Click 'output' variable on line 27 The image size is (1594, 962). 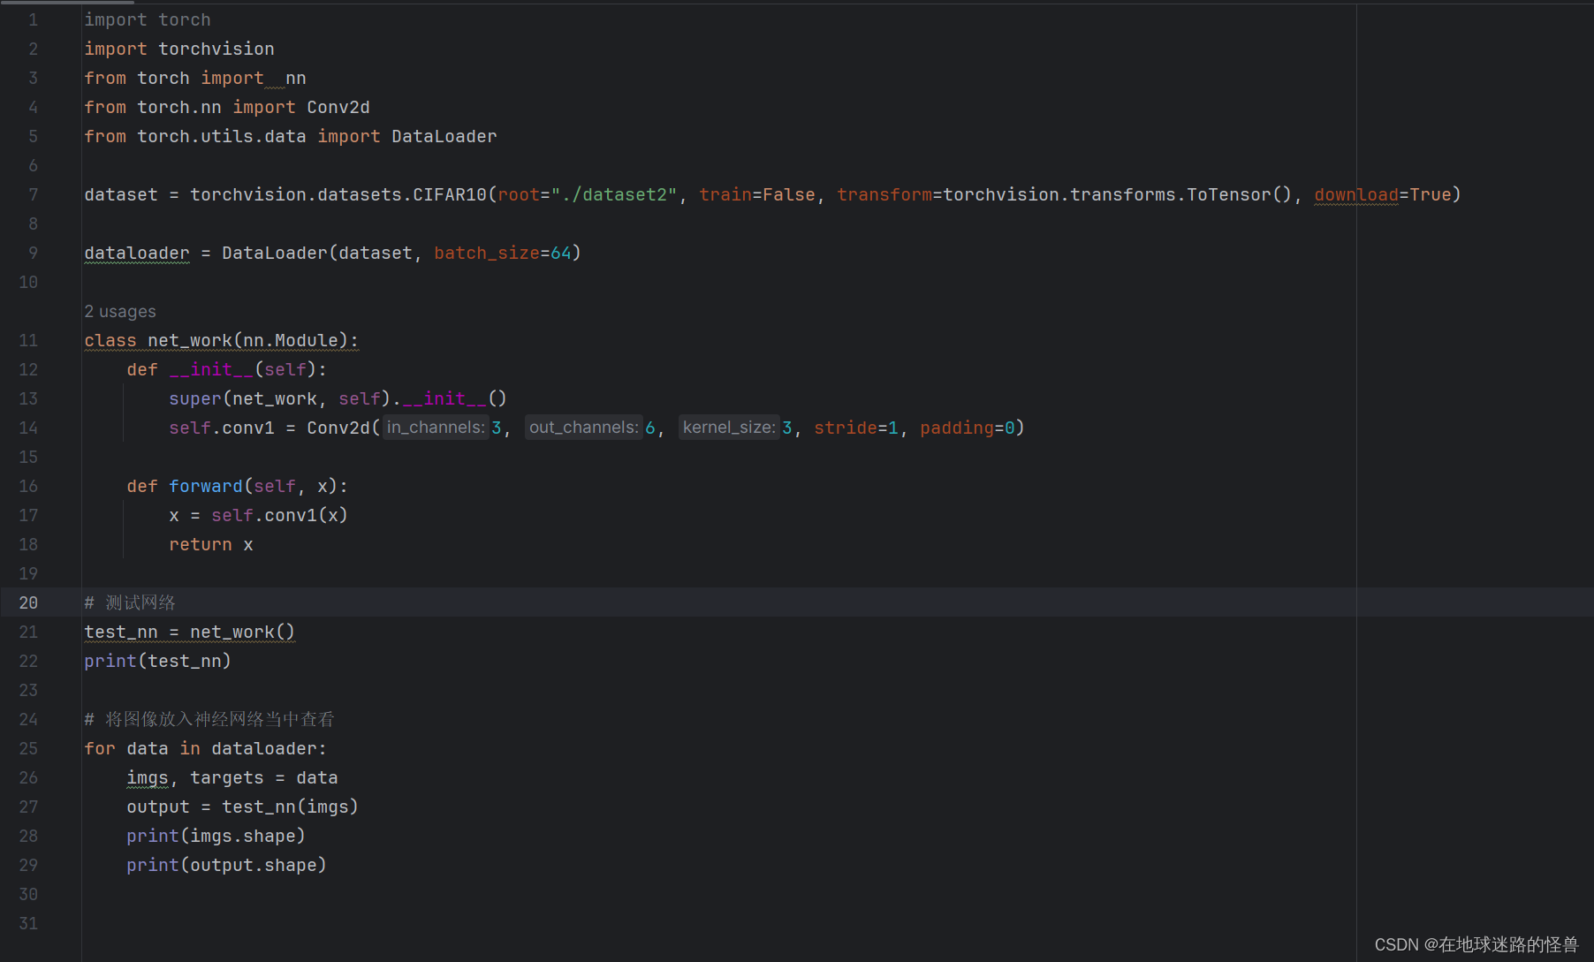click(158, 807)
